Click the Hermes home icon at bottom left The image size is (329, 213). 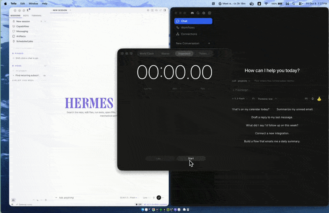pos(13,200)
